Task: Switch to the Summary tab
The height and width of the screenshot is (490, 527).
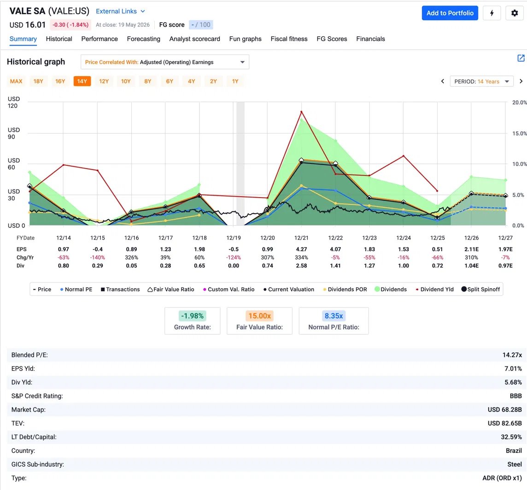Action: pos(23,39)
